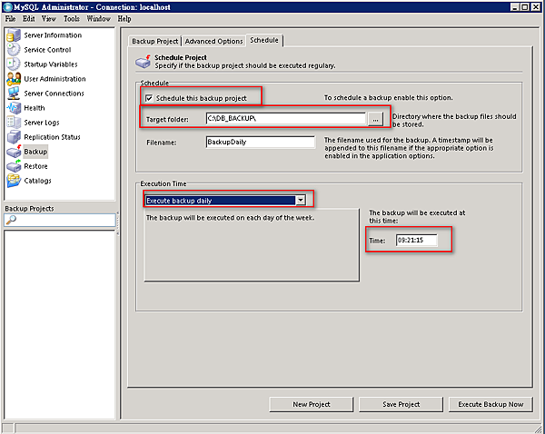The width and height of the screenshot is (545, 434).
Task: Select the Backup section icon
Action: (14, 152)
